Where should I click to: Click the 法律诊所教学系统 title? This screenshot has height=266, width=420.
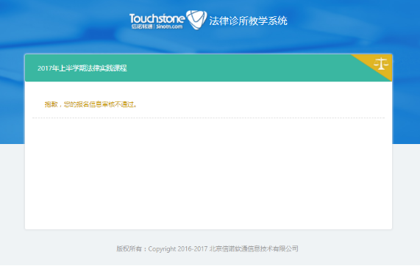click(x=248, y=21)
